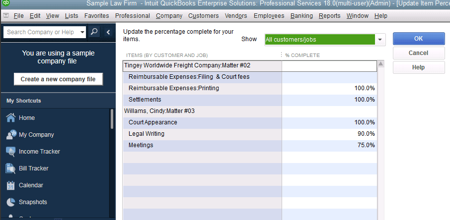Image resolution: width=450 pixels, height=220 pixels.
Task: Click the 100.0% value for Court Appearance
Action: [x=365, y=122]
